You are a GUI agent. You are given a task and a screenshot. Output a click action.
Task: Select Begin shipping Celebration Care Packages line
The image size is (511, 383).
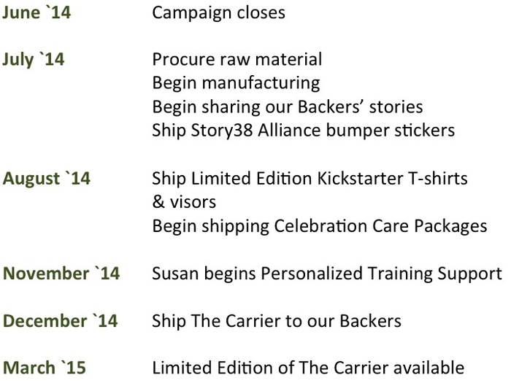[320, 227]
